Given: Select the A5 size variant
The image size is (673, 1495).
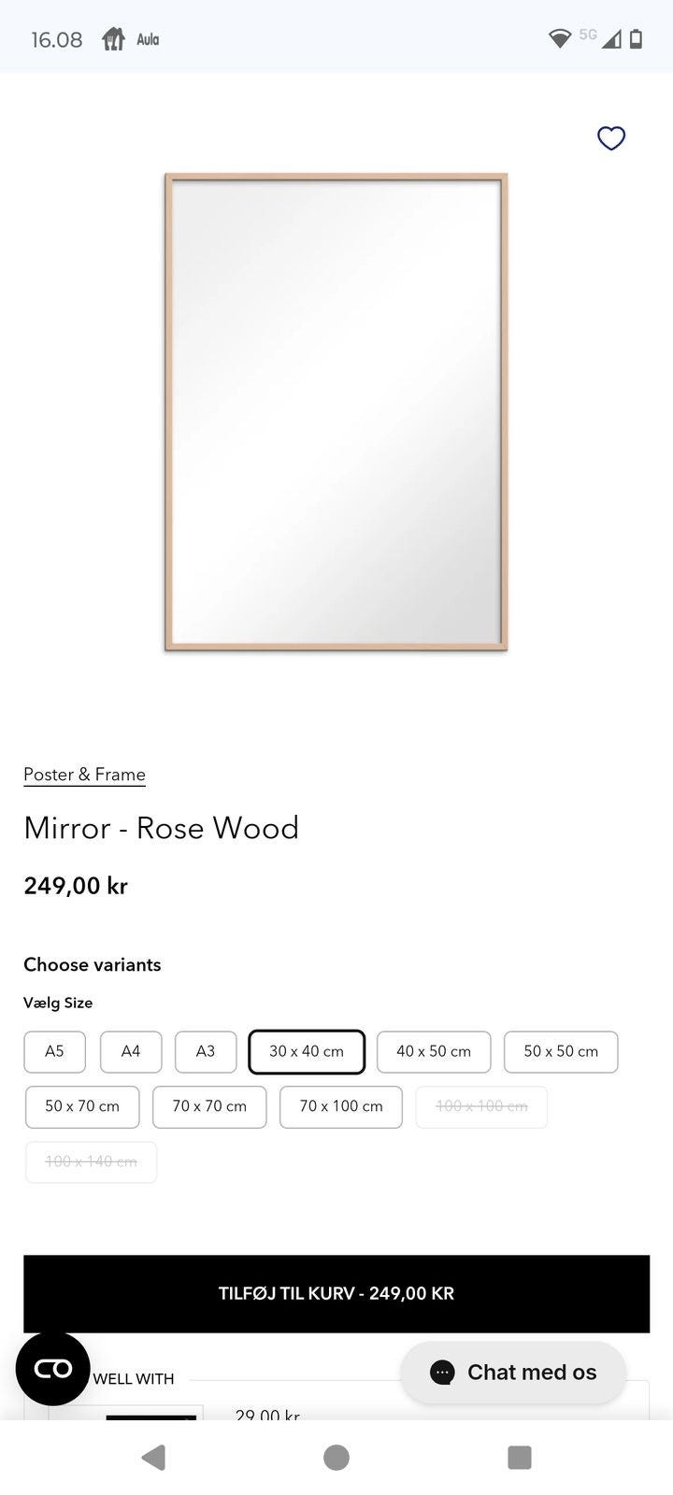Looking at the screenshot, I should 54,1051.
